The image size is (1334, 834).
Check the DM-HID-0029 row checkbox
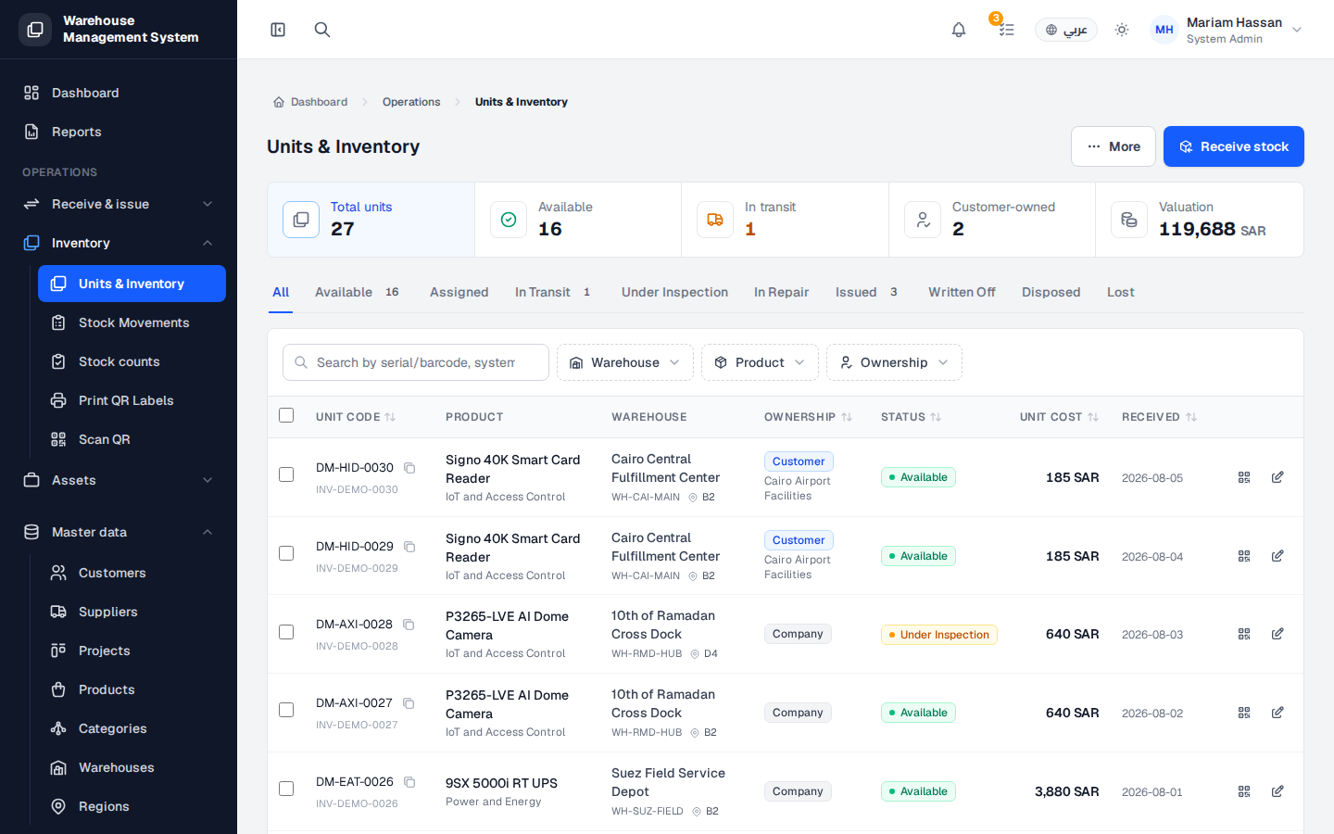point(286,553)
